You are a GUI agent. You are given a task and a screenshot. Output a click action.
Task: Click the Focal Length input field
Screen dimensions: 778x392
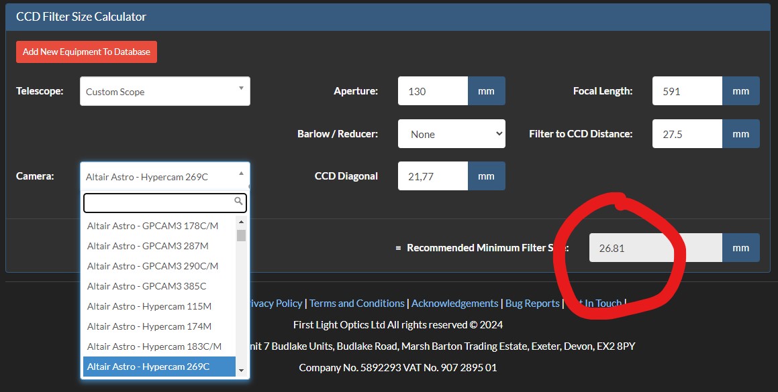tap(687, 91)
